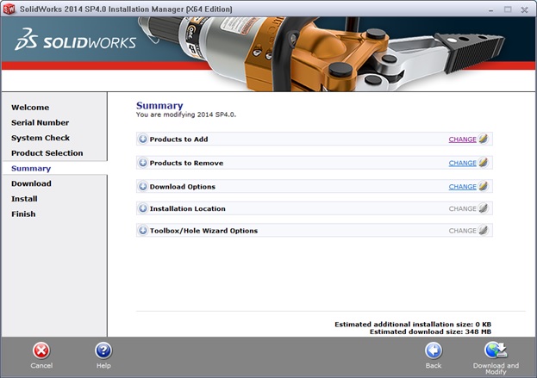Start Download and Modify globe icon
The image size is (537, 378).
click(496, 350)
